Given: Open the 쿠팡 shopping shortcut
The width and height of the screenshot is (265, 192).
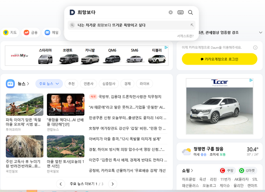Looking at the screenshot, I should pyautogui.click(x=227, y=170).
